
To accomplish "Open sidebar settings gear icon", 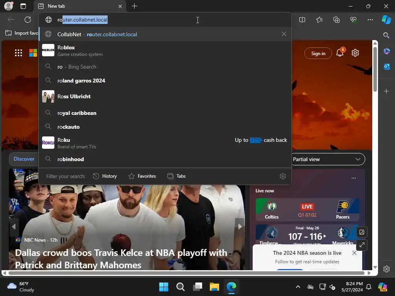I will (387, 269).
